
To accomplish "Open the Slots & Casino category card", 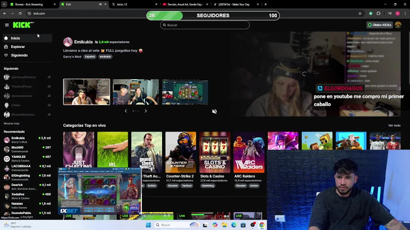I will pos(215,152).
